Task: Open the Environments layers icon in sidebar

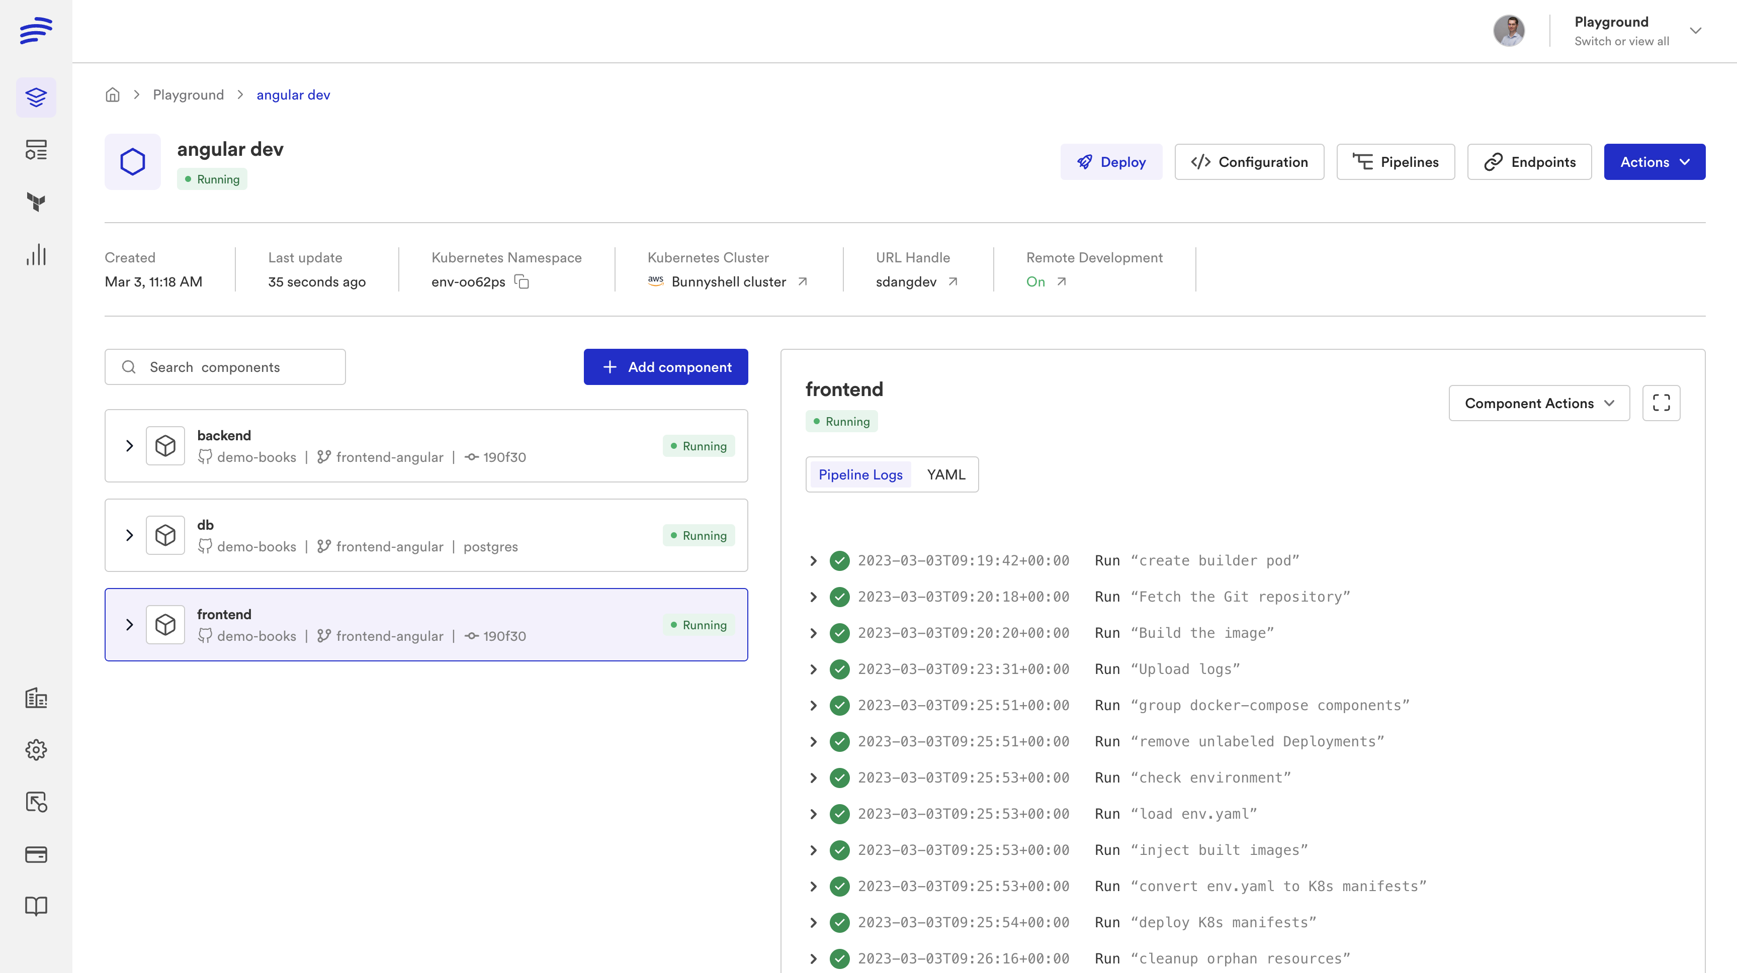Action: 36,97
